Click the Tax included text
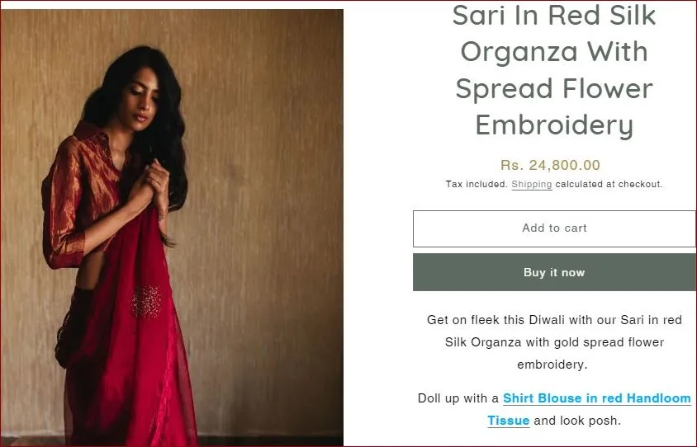Viewport: 697px width, 447px height. coord(477,184)
